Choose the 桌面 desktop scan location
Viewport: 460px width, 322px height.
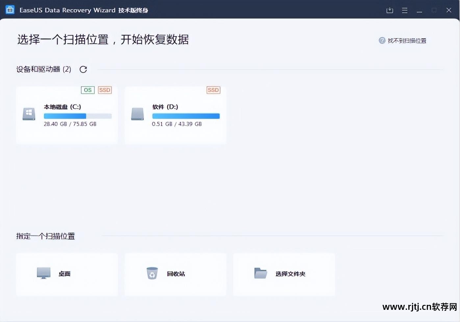click(67, 274)
